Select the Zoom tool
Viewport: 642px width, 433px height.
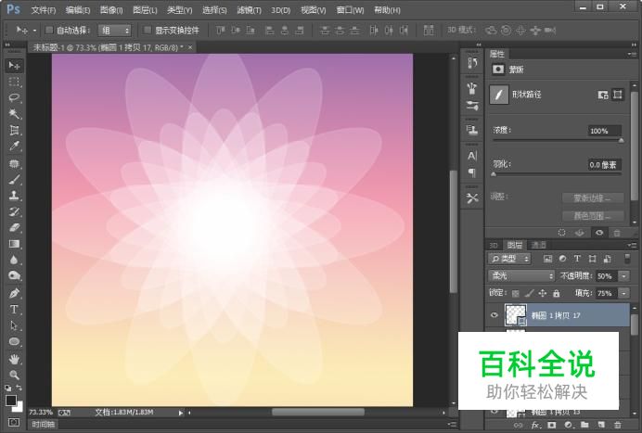14,375
